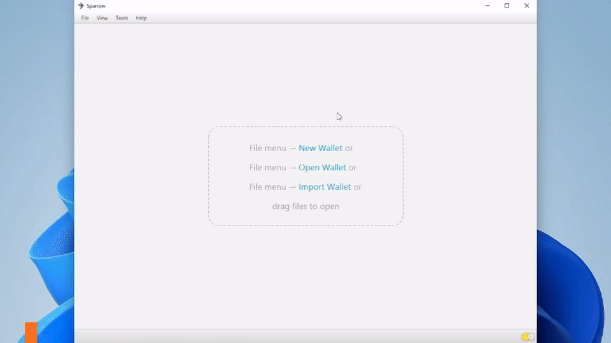The image size is (611, 343).
Task: Open the Help menu
Action: tap(141, 18)
